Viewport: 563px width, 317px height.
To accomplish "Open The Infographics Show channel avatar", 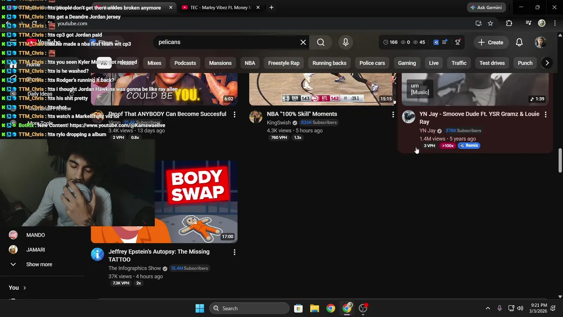I will [97, 254].
